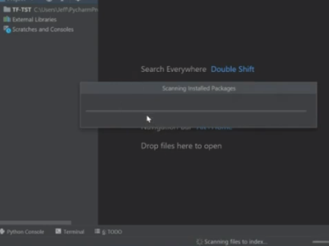Open the Terminal tool window
Screen dimensions: 329x246
[74, 232]
